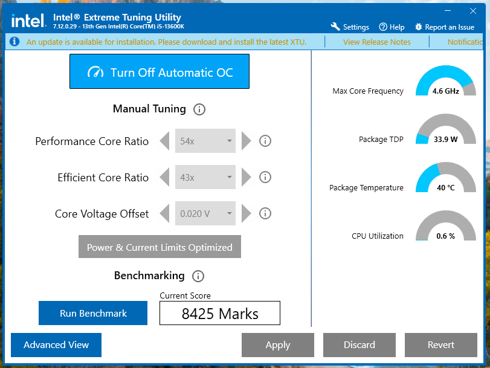Click info icon beside Efficient Core Ratio
490x368 pixels.
pos(265,178)
